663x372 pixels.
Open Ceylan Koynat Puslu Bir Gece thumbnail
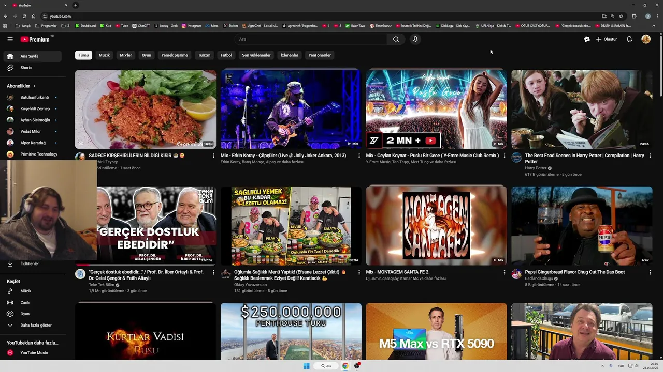(x=436, y=110)
